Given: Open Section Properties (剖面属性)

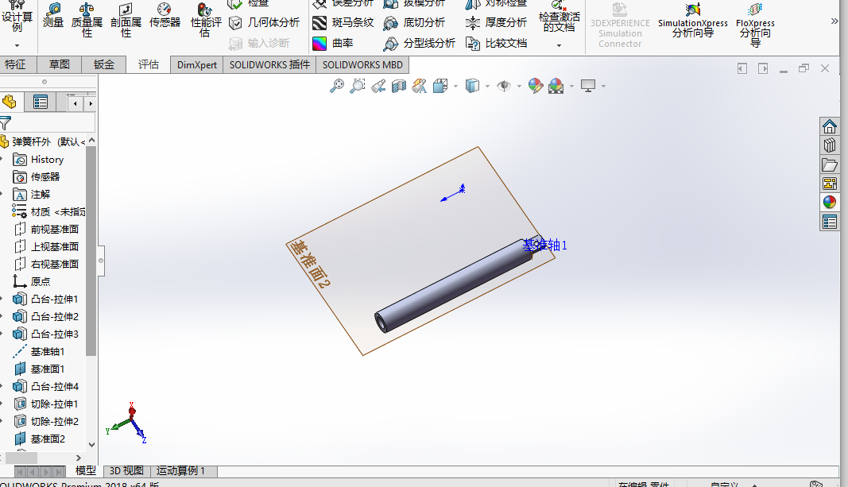Looking at the screenshot, I should click(x=126, y=19).
